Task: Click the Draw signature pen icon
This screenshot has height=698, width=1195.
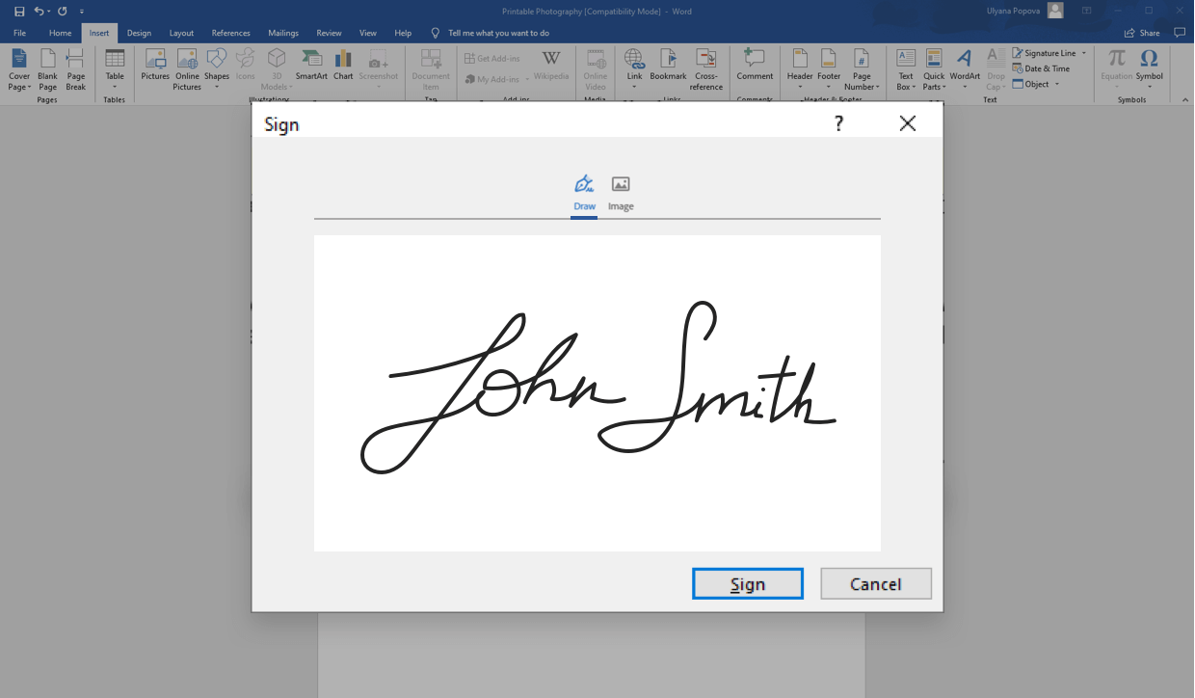Action: [584, 184]
